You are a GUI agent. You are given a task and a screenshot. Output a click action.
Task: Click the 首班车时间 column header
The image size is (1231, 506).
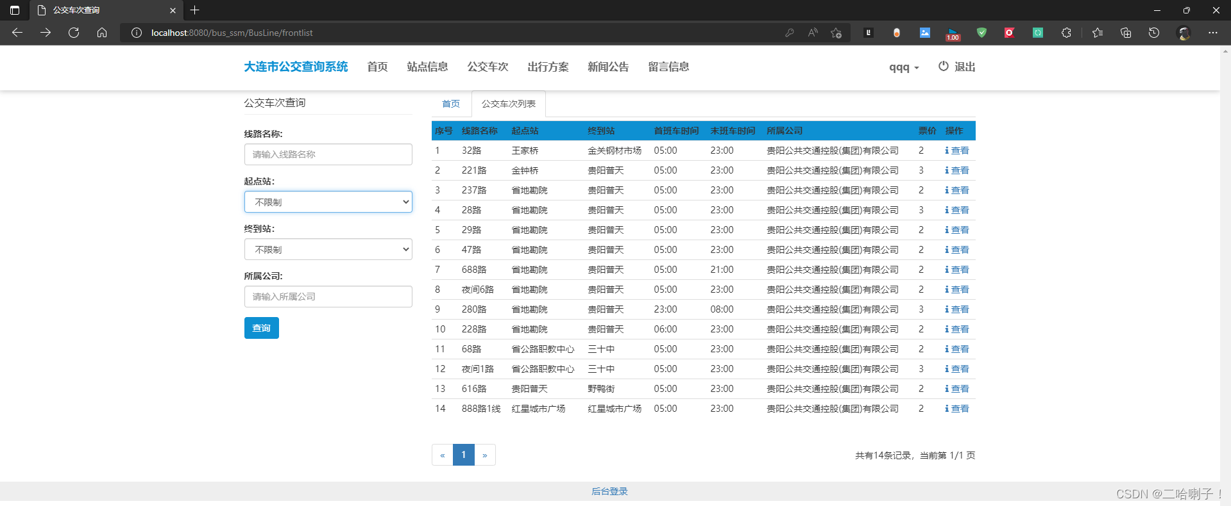pyautogui.click(x=676, y=131)
